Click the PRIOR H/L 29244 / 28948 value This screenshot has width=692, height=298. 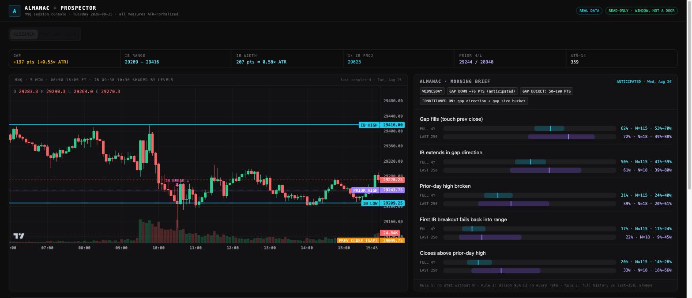click(x=476, y=62)
